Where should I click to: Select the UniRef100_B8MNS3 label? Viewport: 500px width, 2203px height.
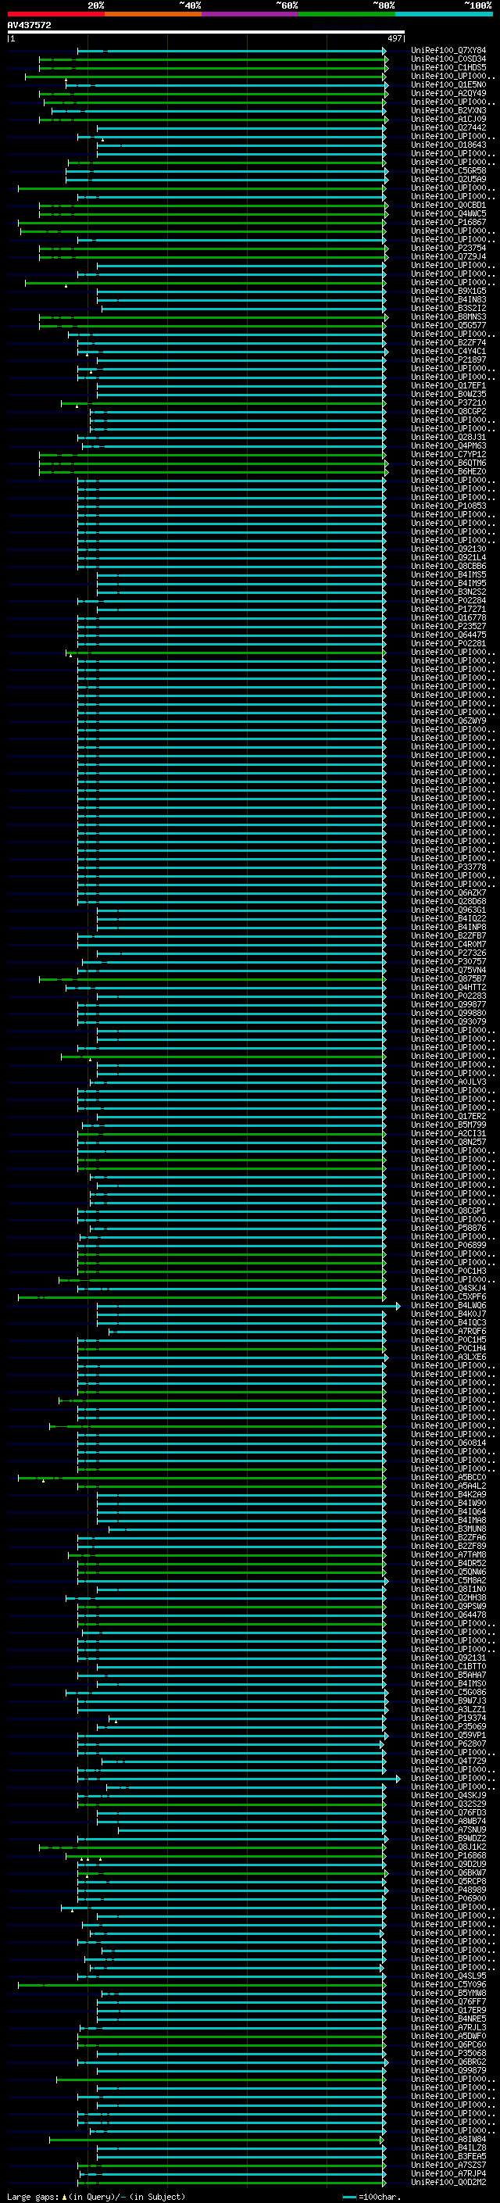tap(448, 317)
